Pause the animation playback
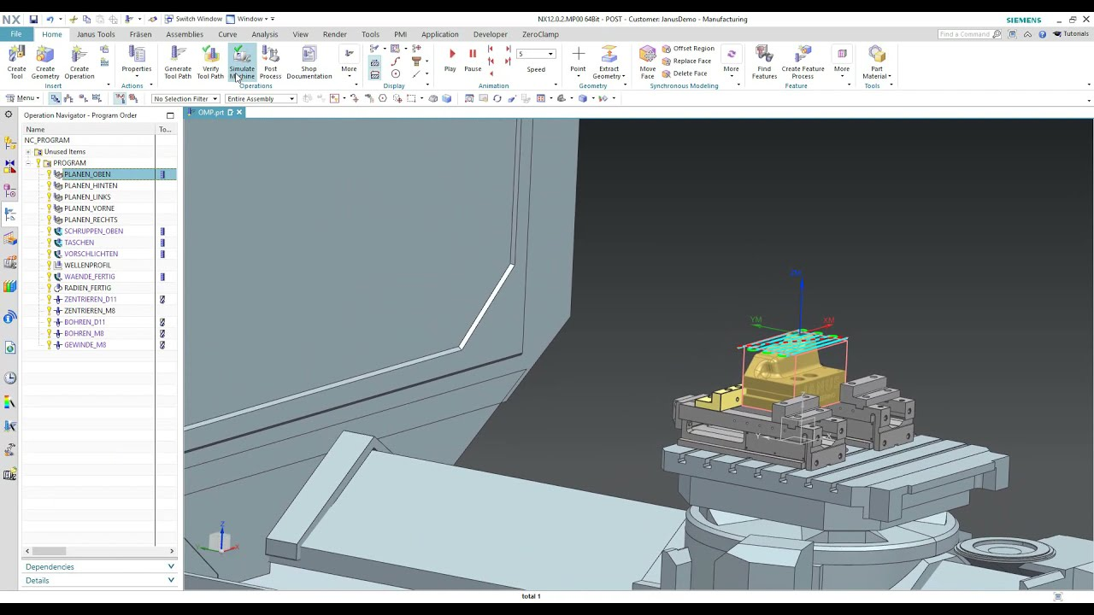This screenshot has height=615, width=1094. pyautogui.click(x=473, y=59)
